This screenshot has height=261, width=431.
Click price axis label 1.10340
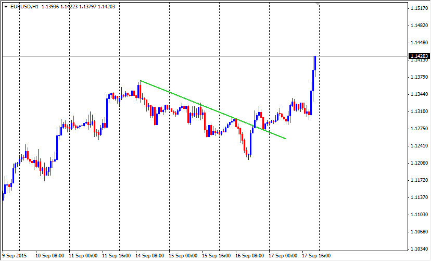(419, 249)
